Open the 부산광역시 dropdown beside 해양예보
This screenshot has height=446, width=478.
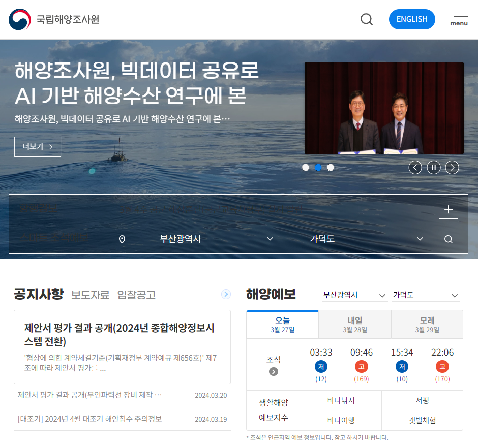click(x=354, y=295)
